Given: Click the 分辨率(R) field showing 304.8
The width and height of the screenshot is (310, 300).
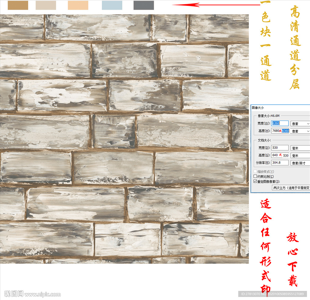Looking at the screenshot, I should 280,163.
